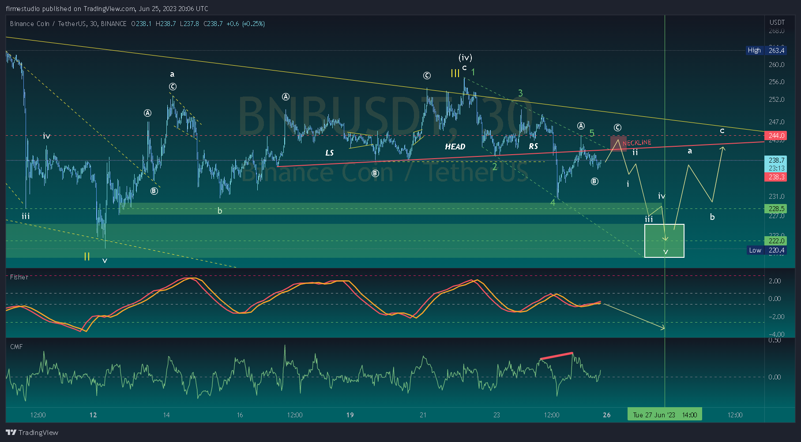Click the 21 date on the time axis
Screen dimensions: 801x442
pyautogui.click(x=423, y=415)
